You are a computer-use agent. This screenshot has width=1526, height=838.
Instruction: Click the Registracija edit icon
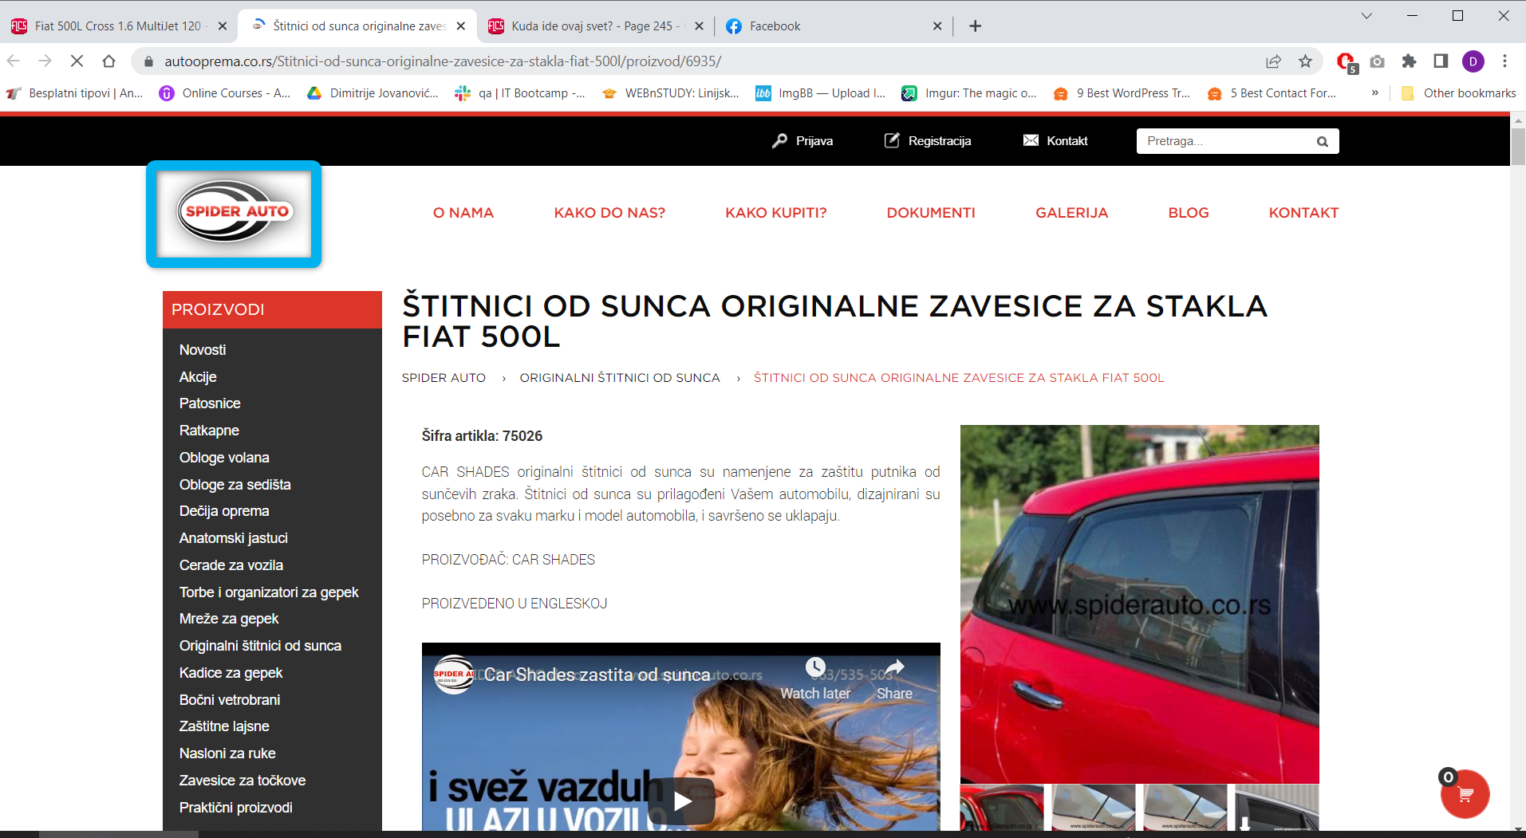[x=892, y=141]
